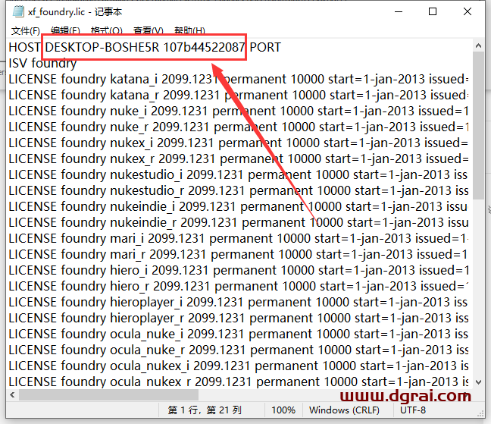This screenshot has height=424, width=491.
Task: Click the nukex_i license line
Action: pos(239,143)
